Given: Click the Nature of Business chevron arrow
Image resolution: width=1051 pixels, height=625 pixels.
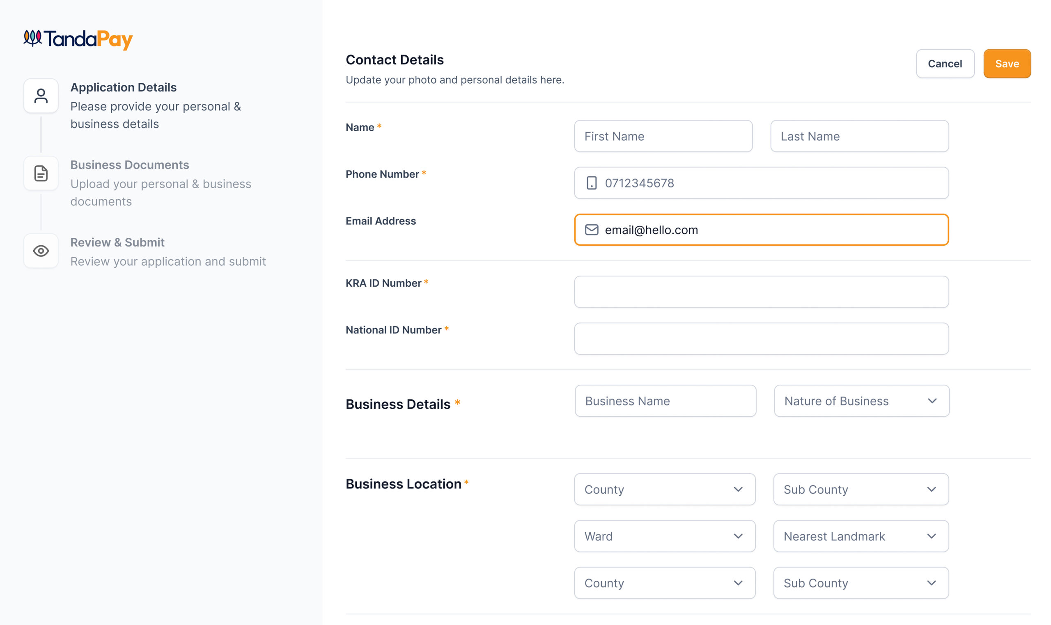Looking at the screenshot, I should click(932, 401).
